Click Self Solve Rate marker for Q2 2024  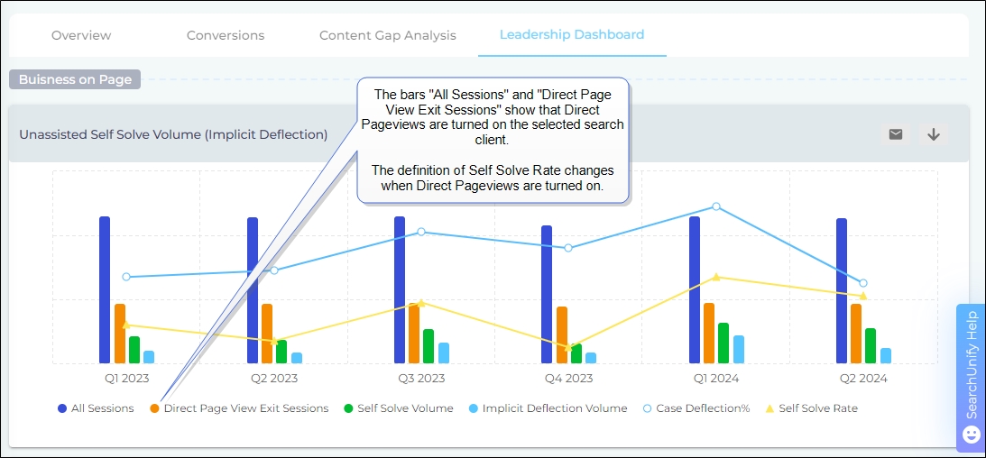click(863, 296)
